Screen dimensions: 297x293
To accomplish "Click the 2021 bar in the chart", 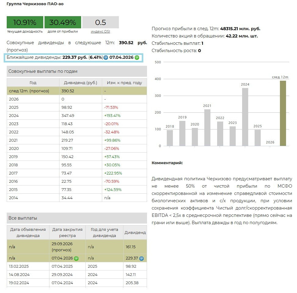I will point(207,128).
